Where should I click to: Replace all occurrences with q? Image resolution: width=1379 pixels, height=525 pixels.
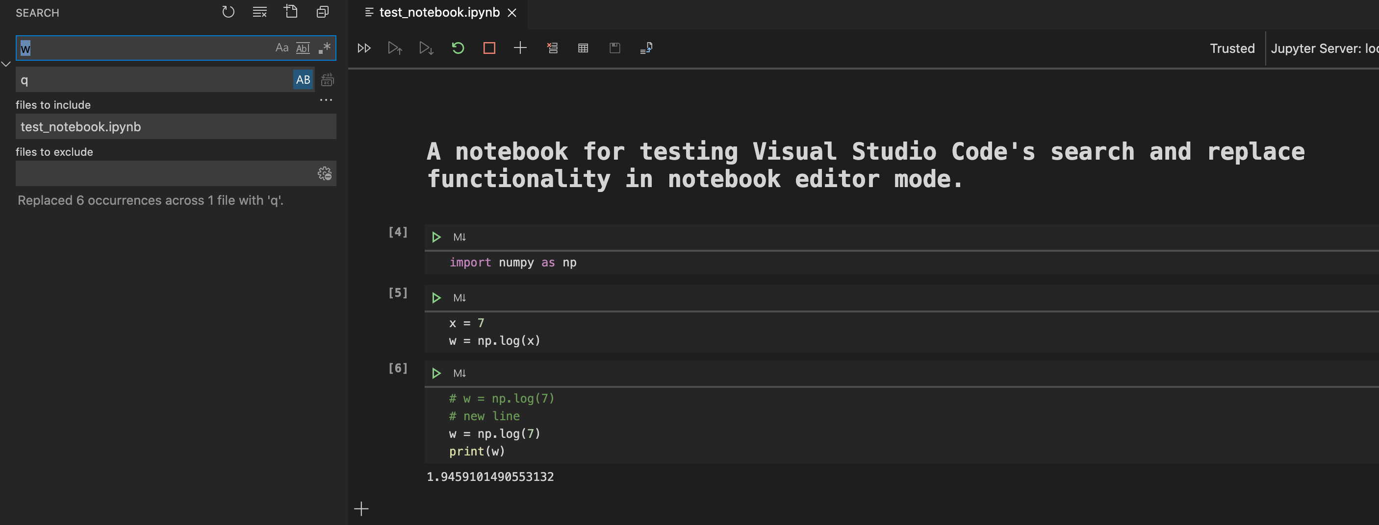click(327, 80)
